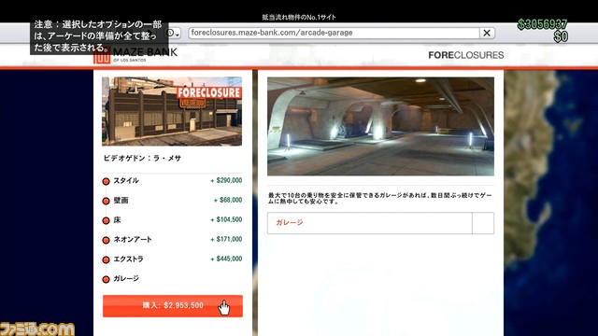The width and height of the screenshot is (598, 336).
Task: Click the empty box beside the ガレージ row
Action: tap(483, 223)
